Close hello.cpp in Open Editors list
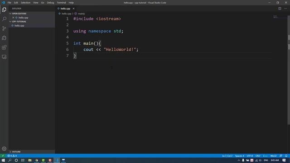 click(x=13, y=18)
